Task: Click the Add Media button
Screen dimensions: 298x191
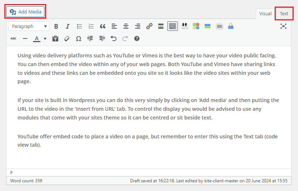Action: coord(25,12)
